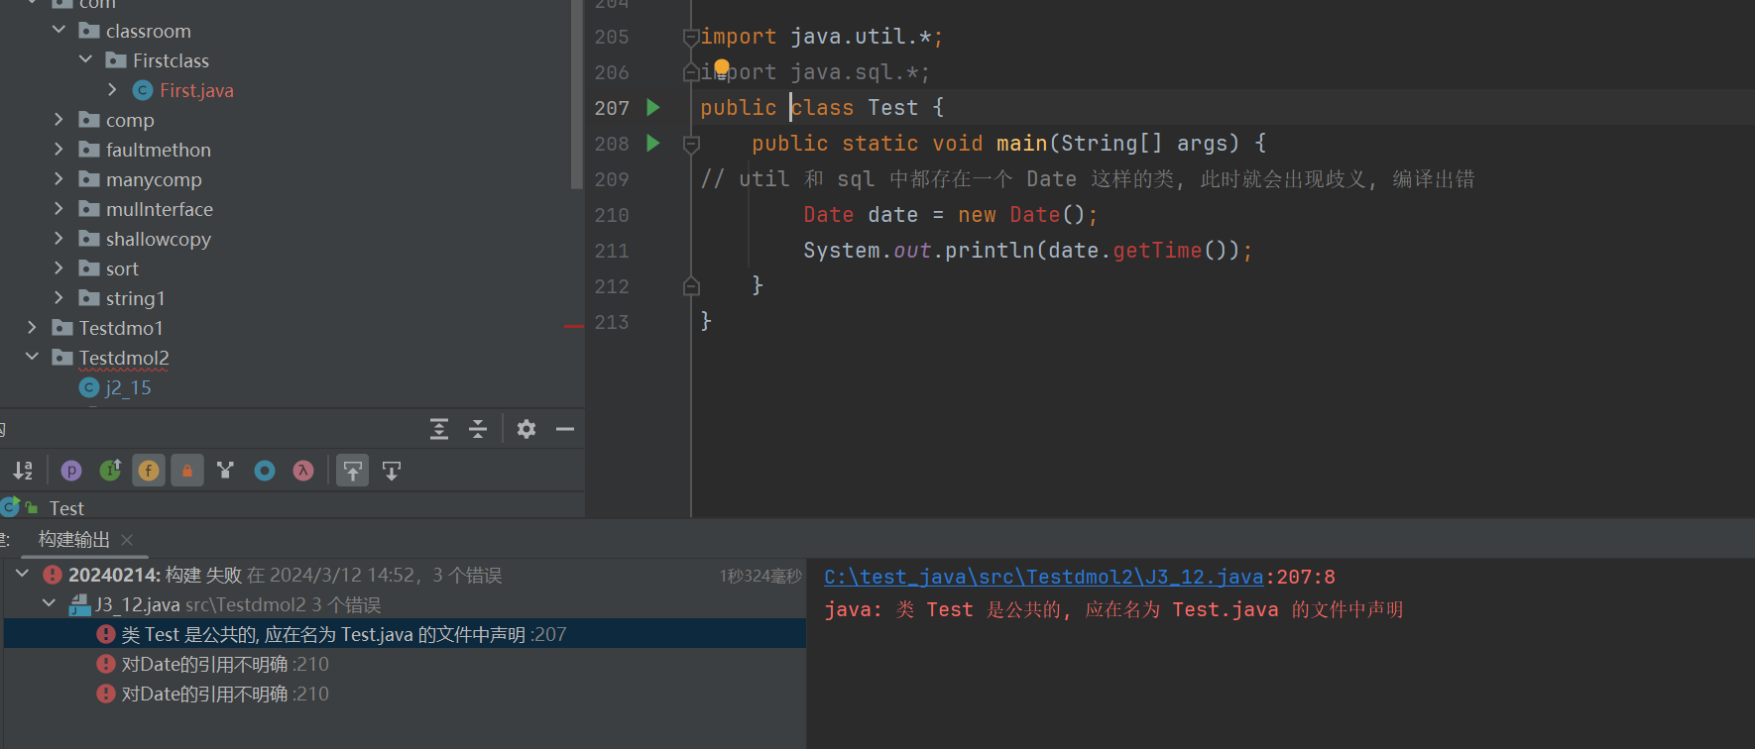Toggle Show Non-Public lock icon
The width and height of the screenshot is (1755, 749).
(x=187, y=471)
